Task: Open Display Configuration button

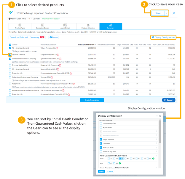Action: 163,37
